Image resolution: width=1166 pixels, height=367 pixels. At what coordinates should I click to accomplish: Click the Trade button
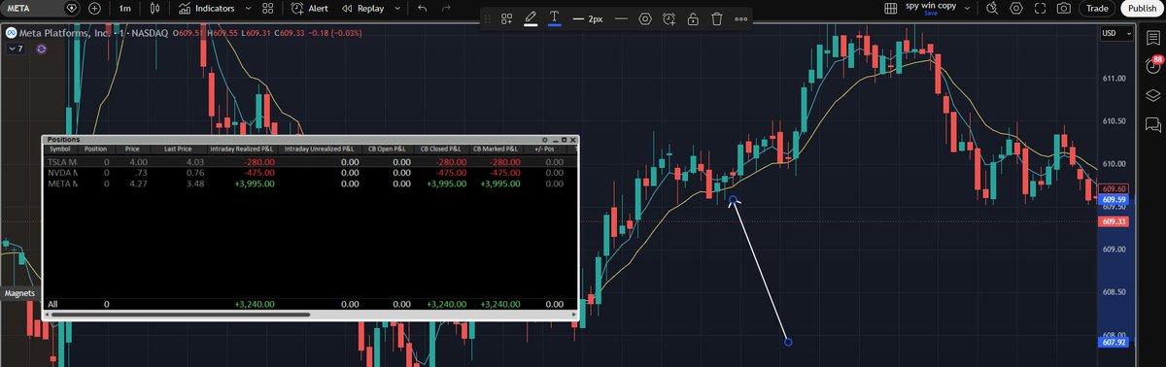click(1098, 8)
